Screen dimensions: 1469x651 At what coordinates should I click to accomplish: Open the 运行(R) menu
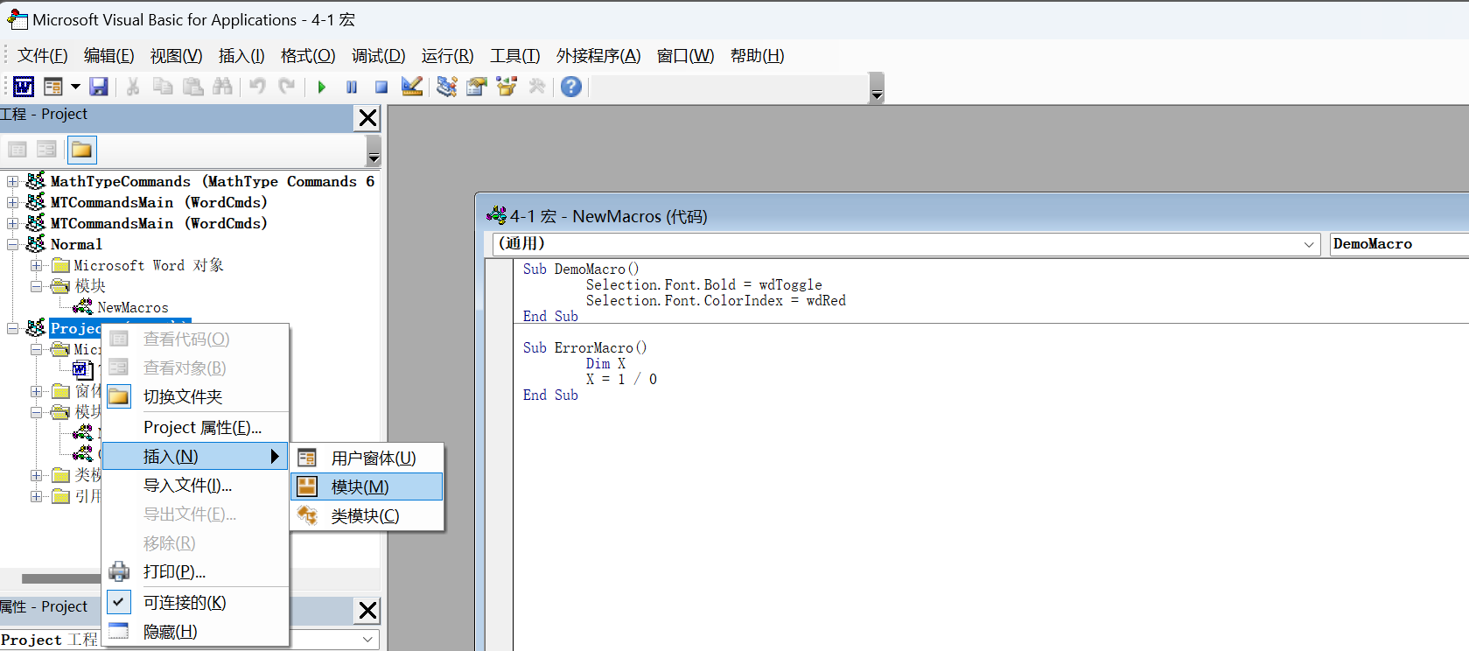point(448,56)
